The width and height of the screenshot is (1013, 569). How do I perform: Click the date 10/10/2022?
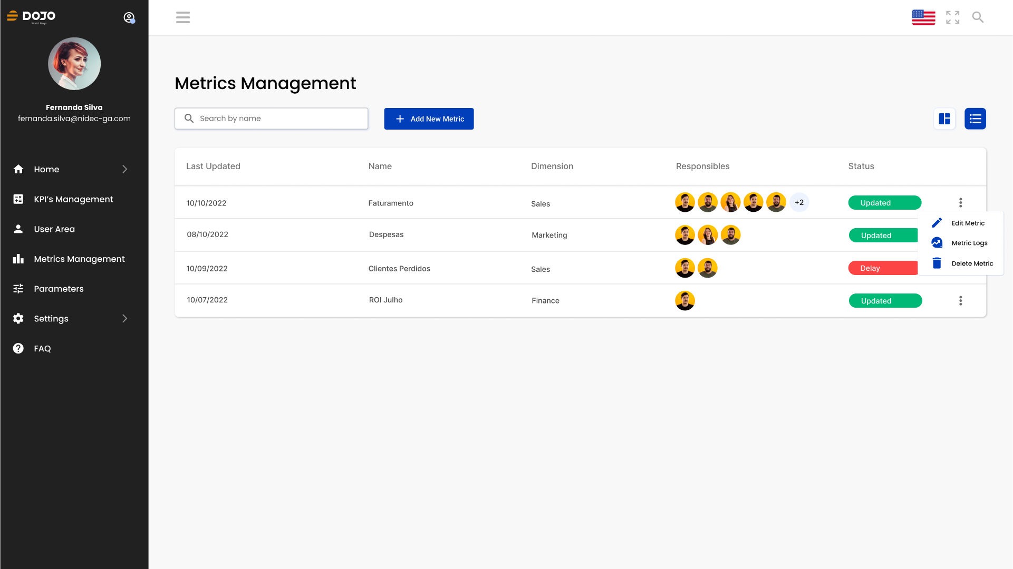[x=206, y=203]
